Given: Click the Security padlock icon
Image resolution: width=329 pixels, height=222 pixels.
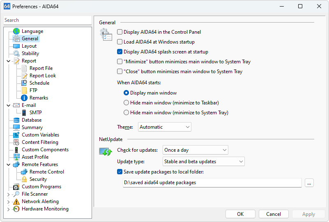Looking at the screenshot, I should [24, 179].
